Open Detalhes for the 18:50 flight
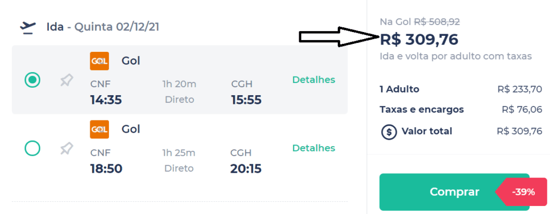This screenshot has height=214, width=550. pyautogui.click(x=314, y=148)
